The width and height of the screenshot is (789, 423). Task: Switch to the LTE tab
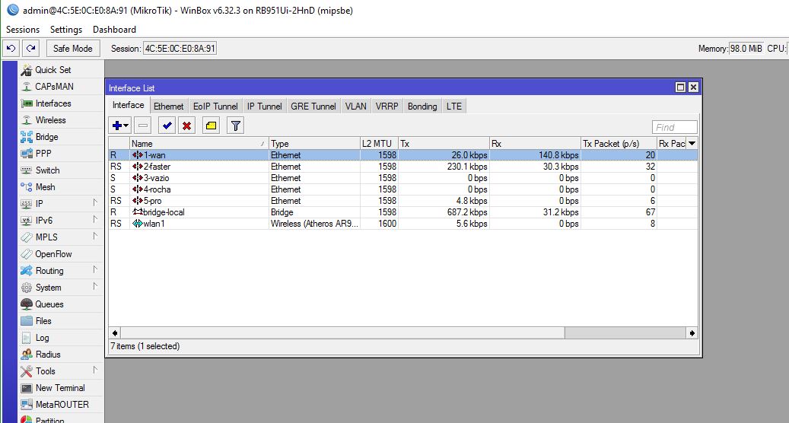(x=454, y=106)
